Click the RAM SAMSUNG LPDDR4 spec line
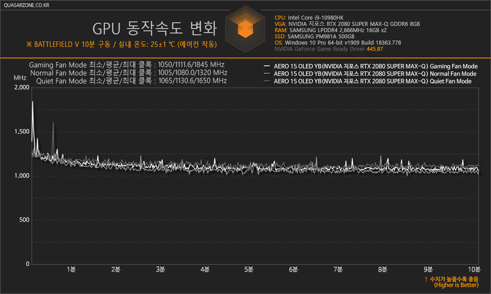Screen dimensions: 491x294 click(x=331, y=30)
